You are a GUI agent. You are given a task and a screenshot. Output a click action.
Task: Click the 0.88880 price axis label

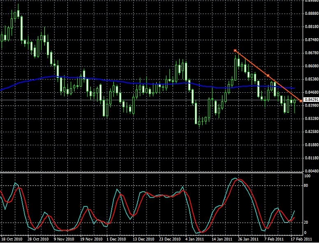[x=312, y=14]
